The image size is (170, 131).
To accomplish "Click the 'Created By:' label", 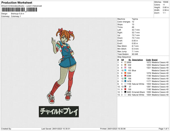I will click(6, 129).
